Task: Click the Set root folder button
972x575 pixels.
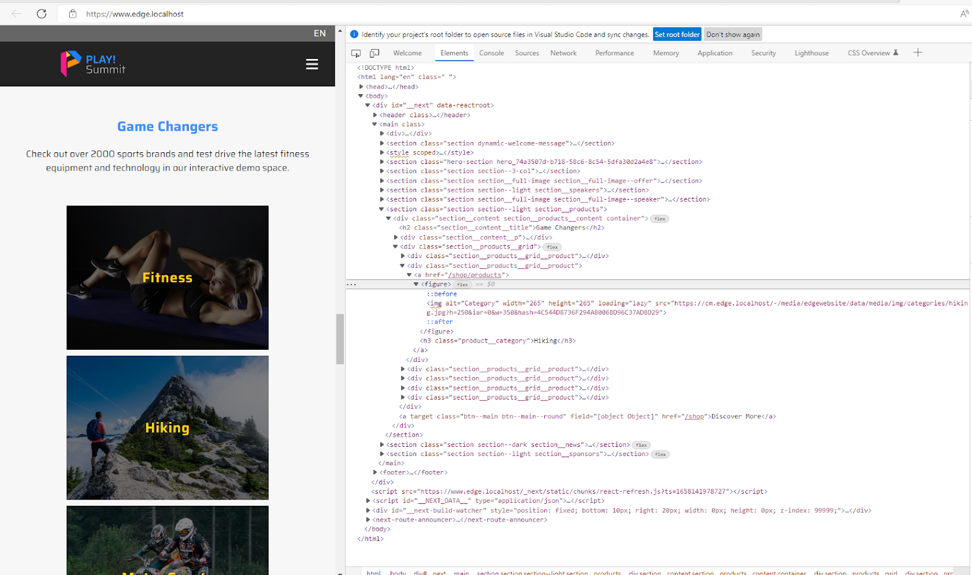Action: point(677,35)
